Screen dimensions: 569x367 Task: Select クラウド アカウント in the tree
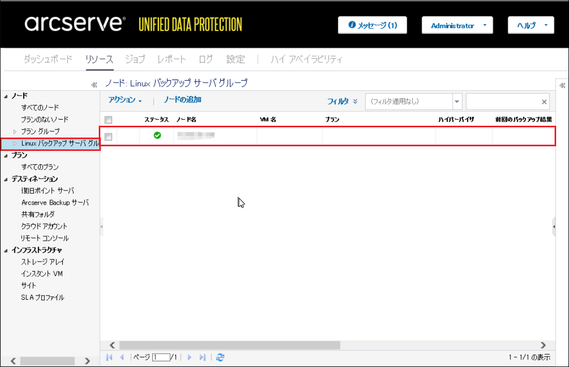pyautogui.click(x=44, y=226)
